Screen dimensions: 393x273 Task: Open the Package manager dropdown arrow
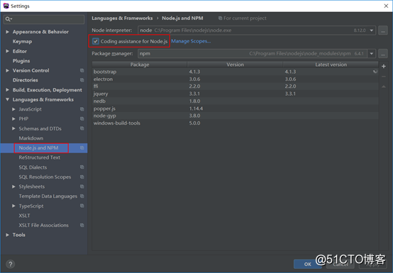372,54
